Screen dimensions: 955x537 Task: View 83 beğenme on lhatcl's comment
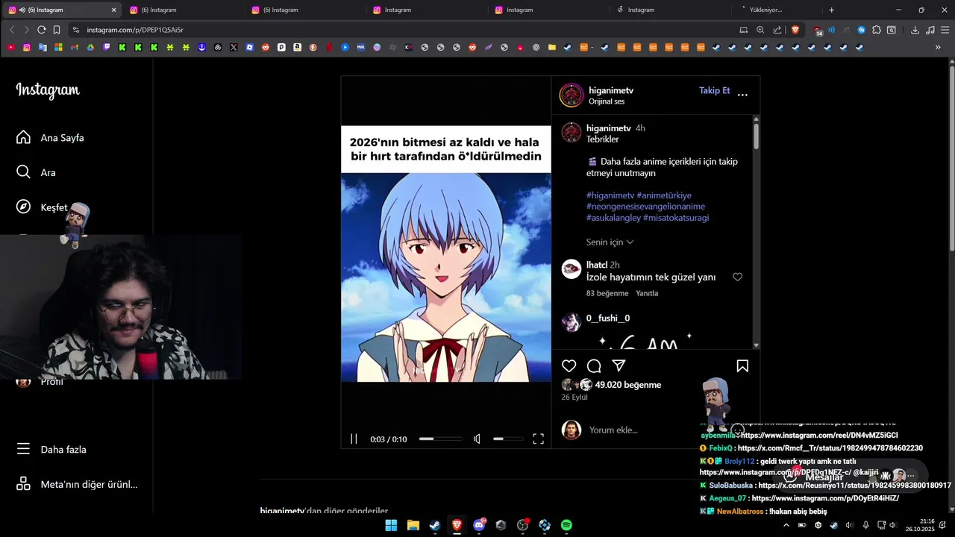click(x=607, y=293)
